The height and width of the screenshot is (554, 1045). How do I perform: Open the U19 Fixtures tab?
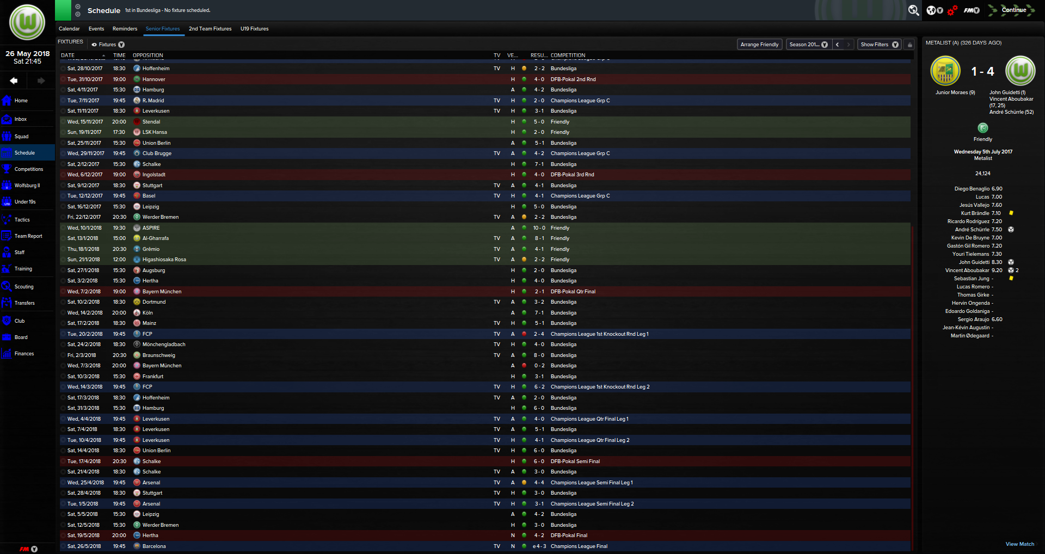coord(255,29)
